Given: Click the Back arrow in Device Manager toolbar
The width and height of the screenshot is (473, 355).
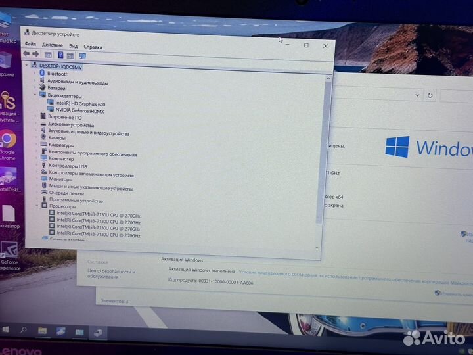Looking at the screenshot, I should (x=26, y=54).
